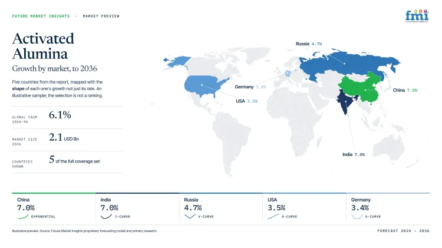
Task: Click the Activated Alumina title
Action: tap(43, 46)
